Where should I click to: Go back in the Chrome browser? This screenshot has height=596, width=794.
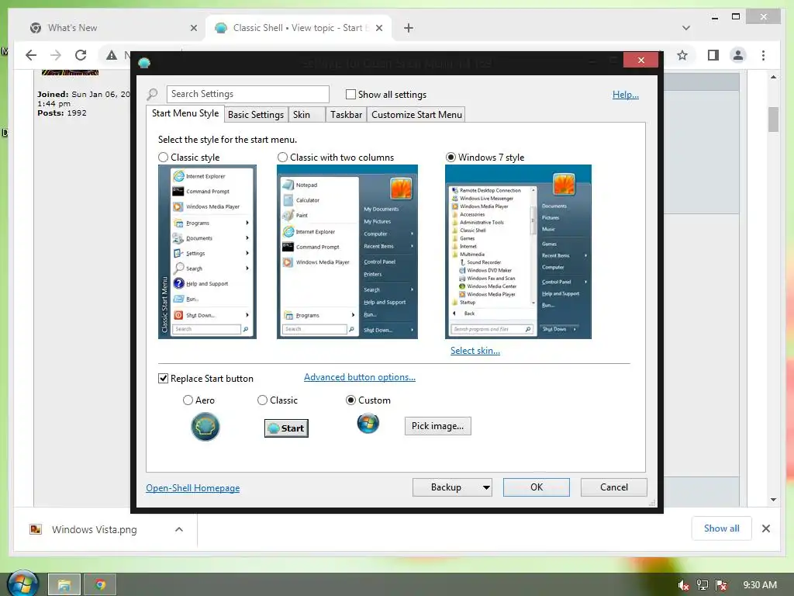(31, 55)
